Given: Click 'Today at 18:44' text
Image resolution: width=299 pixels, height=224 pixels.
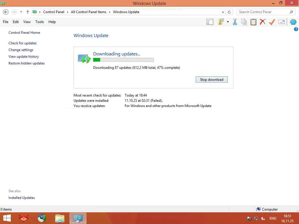Looking at the screenshot, I should [136, 95].
